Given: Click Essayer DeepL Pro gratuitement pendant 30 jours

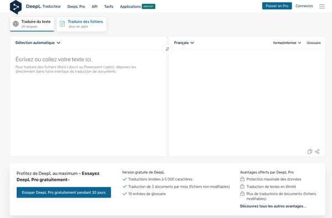Looking at the screenshot, I should (x=64, y=193).
